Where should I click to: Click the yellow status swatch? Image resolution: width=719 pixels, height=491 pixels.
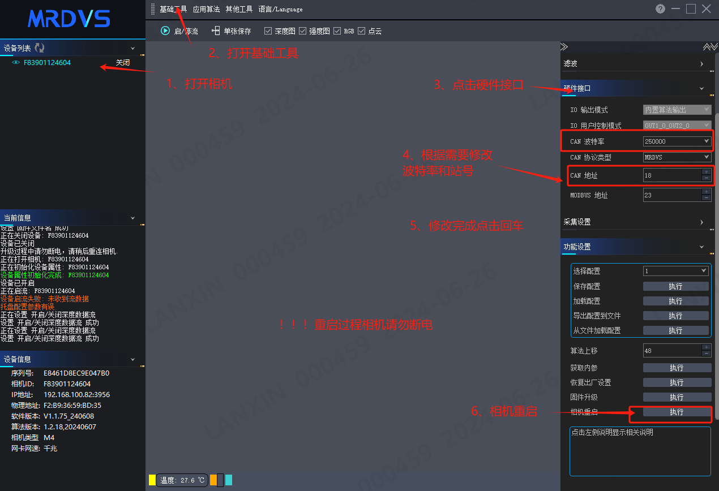tap(152, 480)
